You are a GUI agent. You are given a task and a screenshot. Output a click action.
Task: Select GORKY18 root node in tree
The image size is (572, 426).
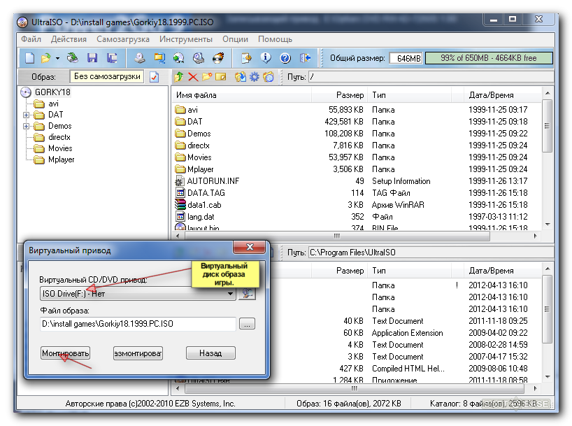(x=52, y=92)
